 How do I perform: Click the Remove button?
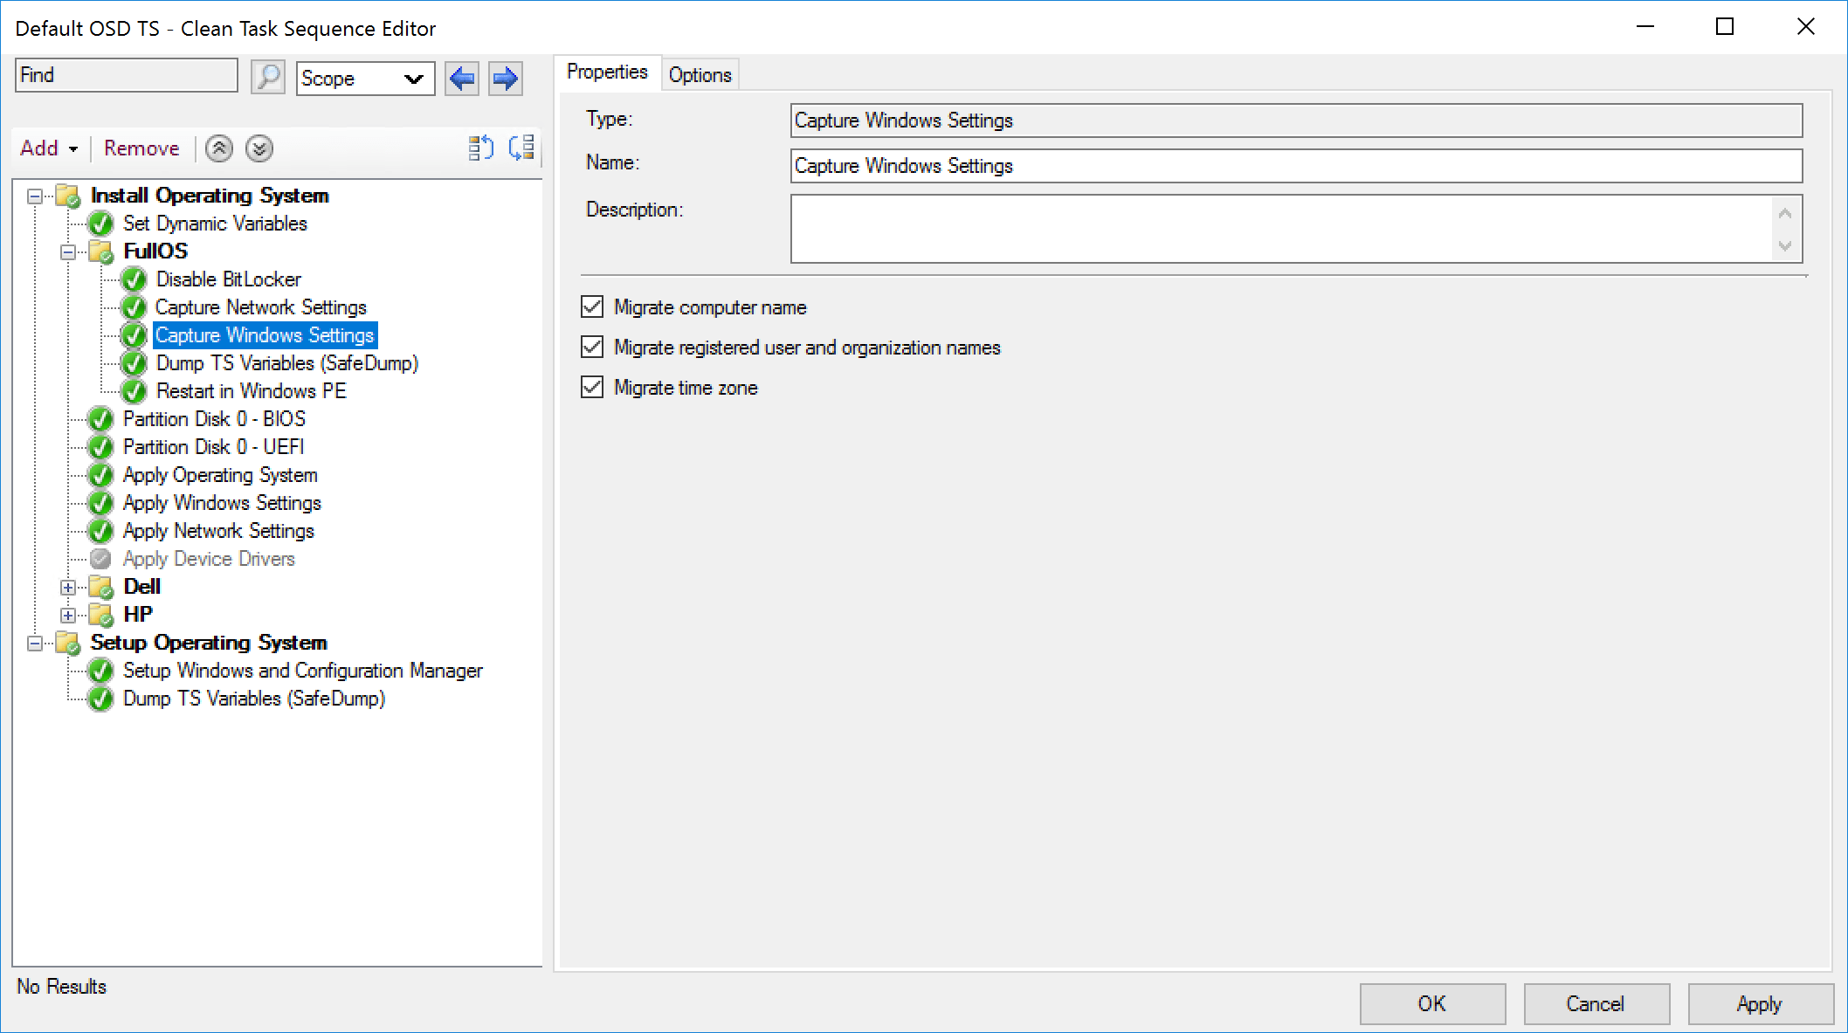[141, 148]
